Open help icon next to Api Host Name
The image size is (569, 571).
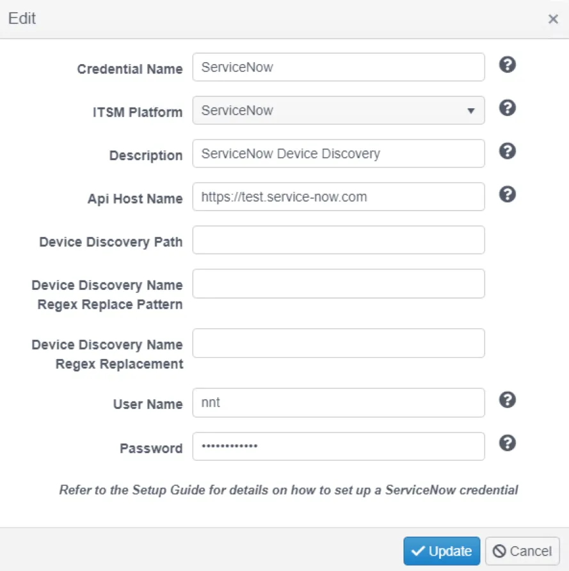coord(507,195)
